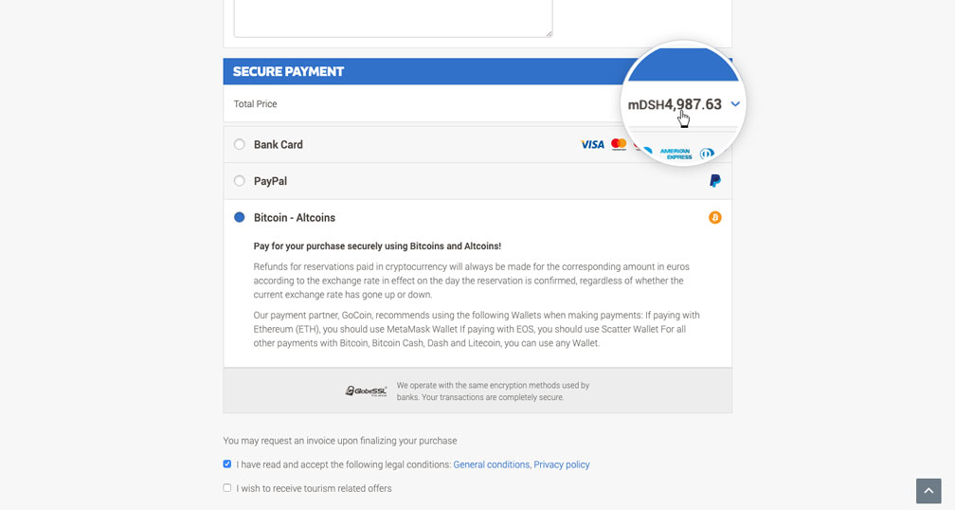Click the text area resize handle
This screenshot has width=955, height=510.
[x=549, y=33]
